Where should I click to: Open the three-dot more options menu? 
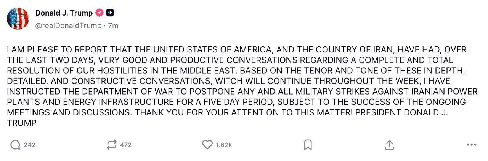(x=472, y=145)
